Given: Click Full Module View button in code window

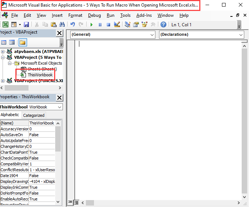Looking at the screenshot, I should click(x=76, y=202).
